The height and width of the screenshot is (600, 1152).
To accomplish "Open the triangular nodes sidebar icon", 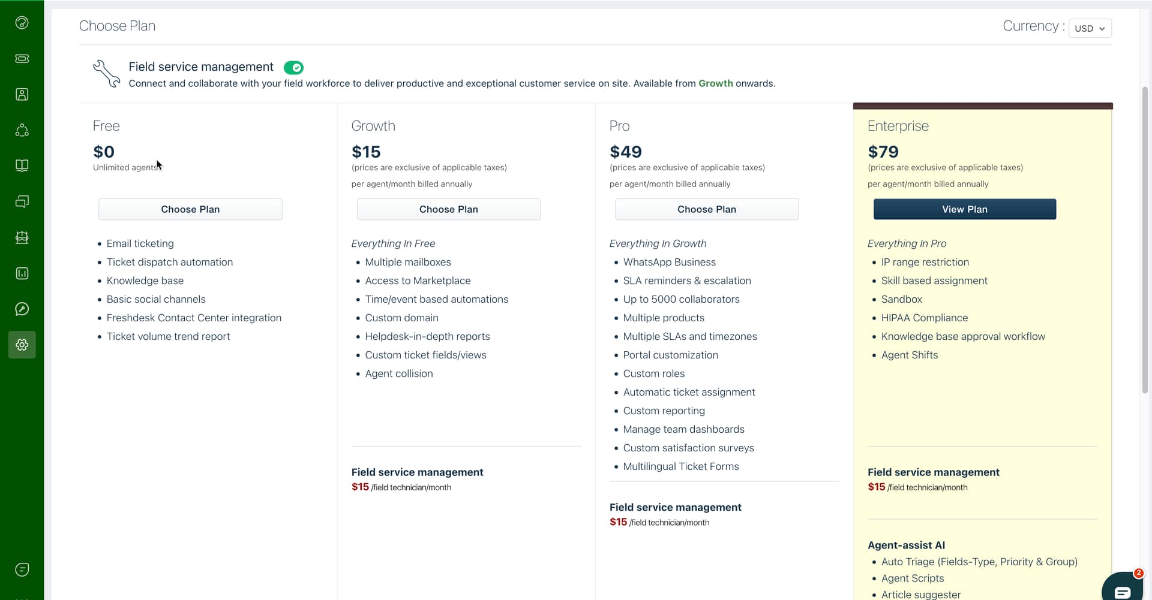I will click(22, 130).
